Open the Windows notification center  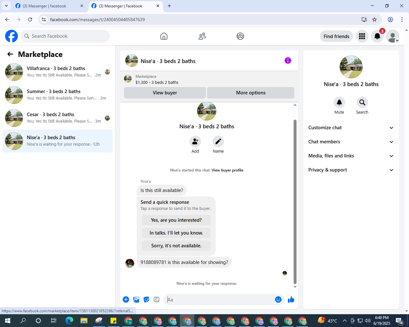pos(399,321)
